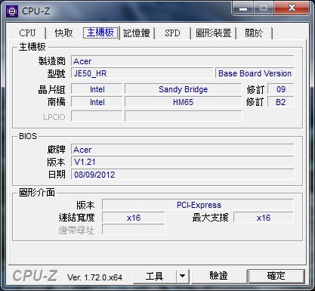Click the empty 邊帶尋址 field
Image resolution: width=315 pixels, height=291 pixels.
[134, 230]
